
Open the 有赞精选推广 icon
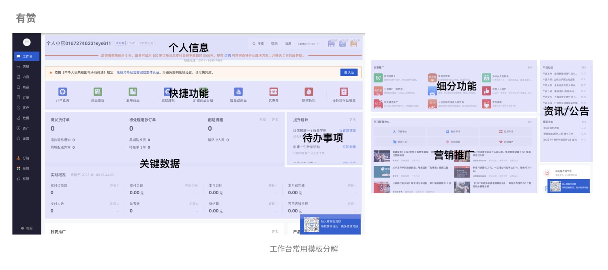(378, 104)
